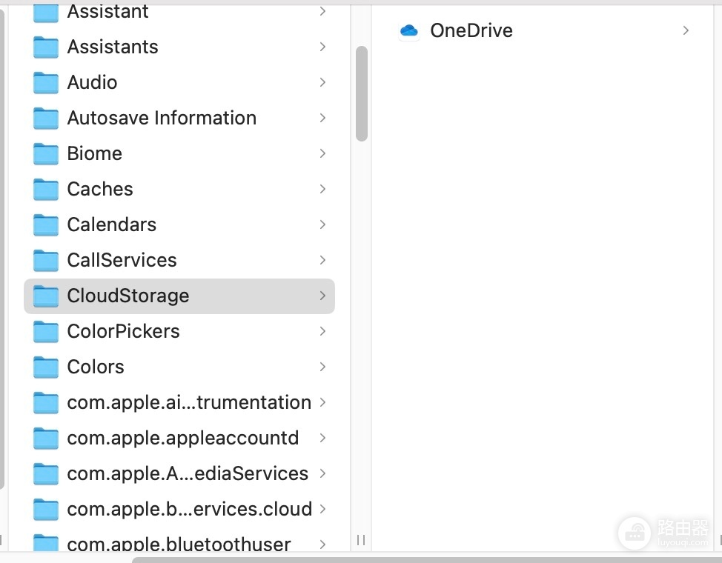Click the CloudStorage folder icon
Screen dimensions: 722x563
tap(45, 296)
